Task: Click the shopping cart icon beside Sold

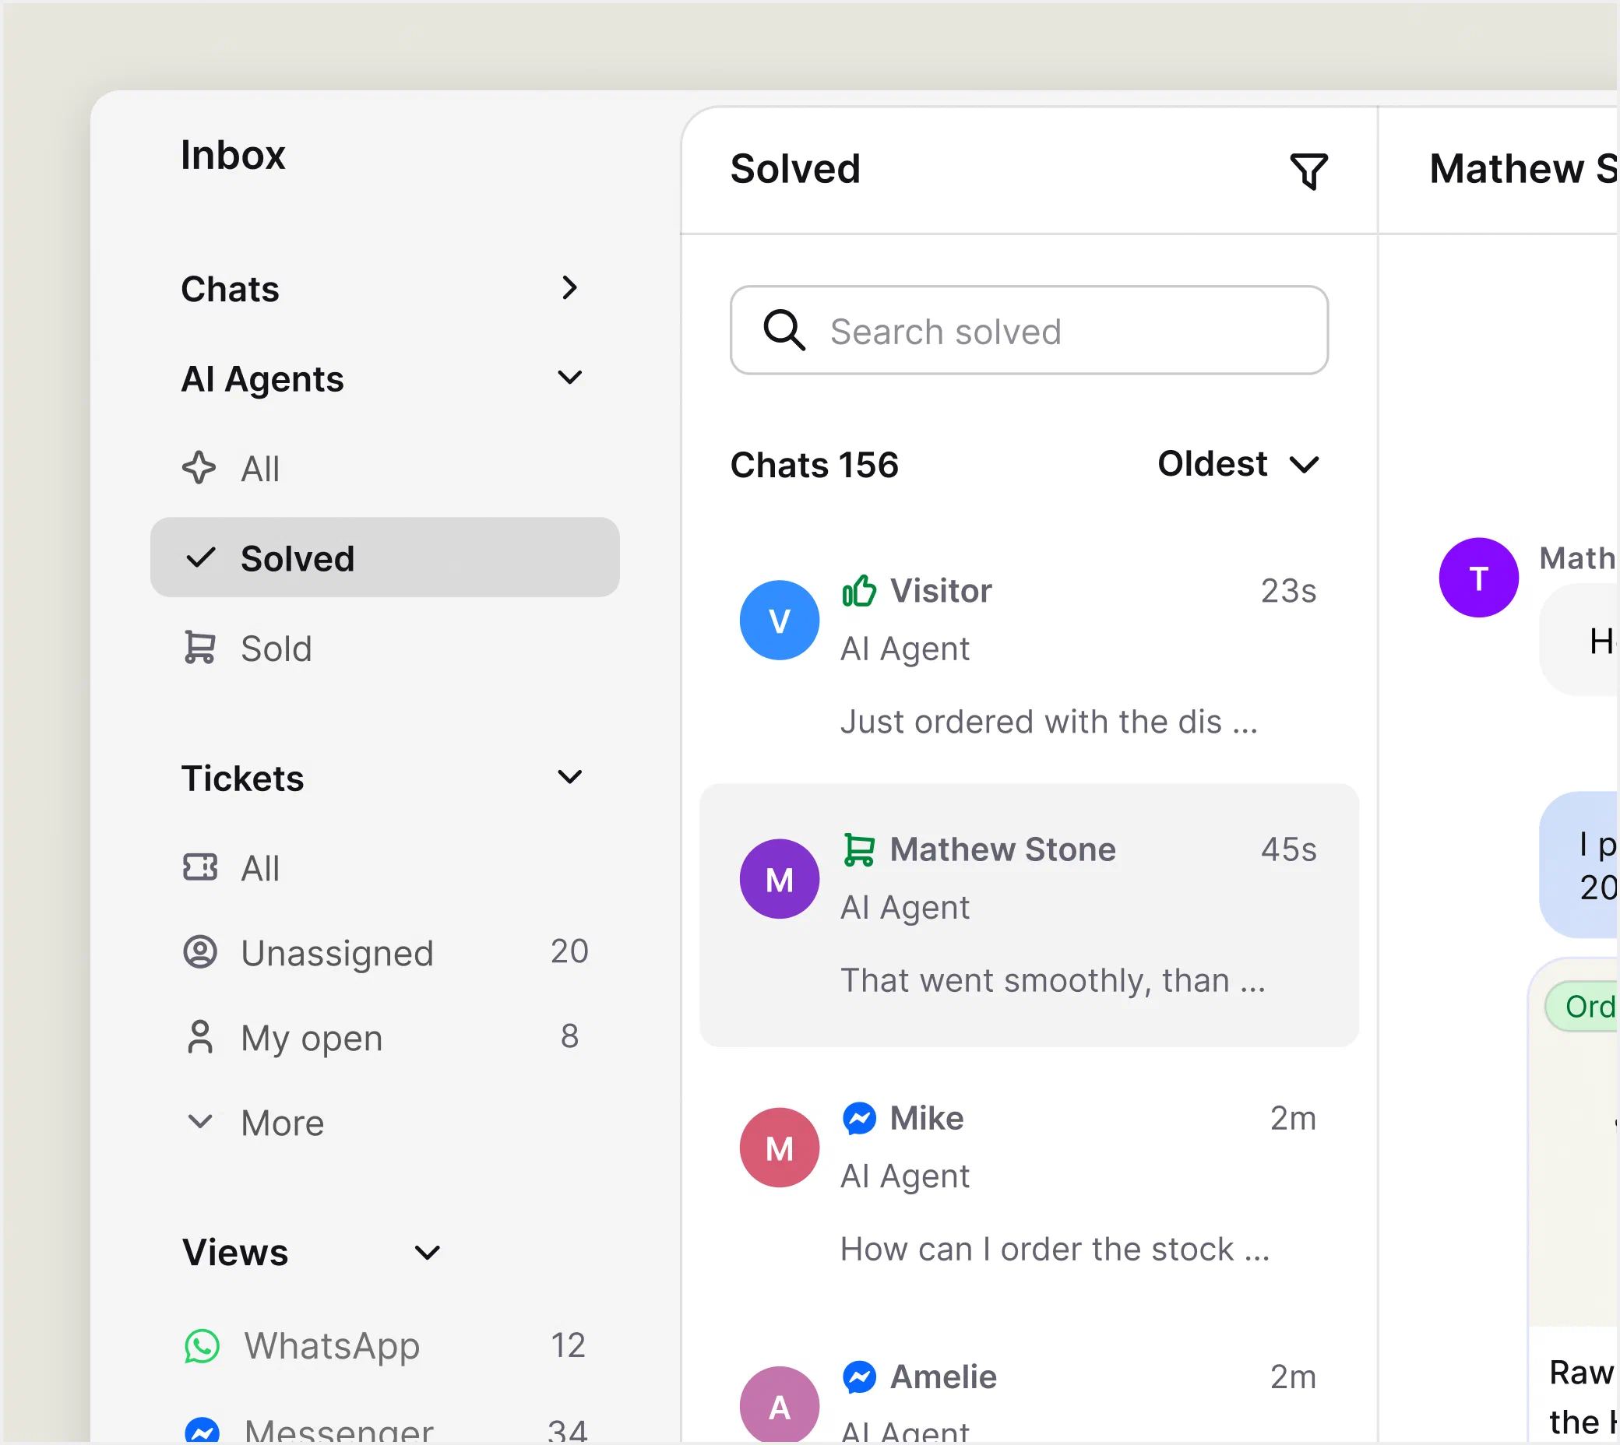Action: 199,647
